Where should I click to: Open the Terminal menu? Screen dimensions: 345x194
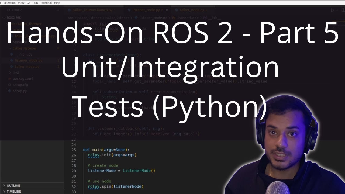pyautogui.click(x=46, y=3)
